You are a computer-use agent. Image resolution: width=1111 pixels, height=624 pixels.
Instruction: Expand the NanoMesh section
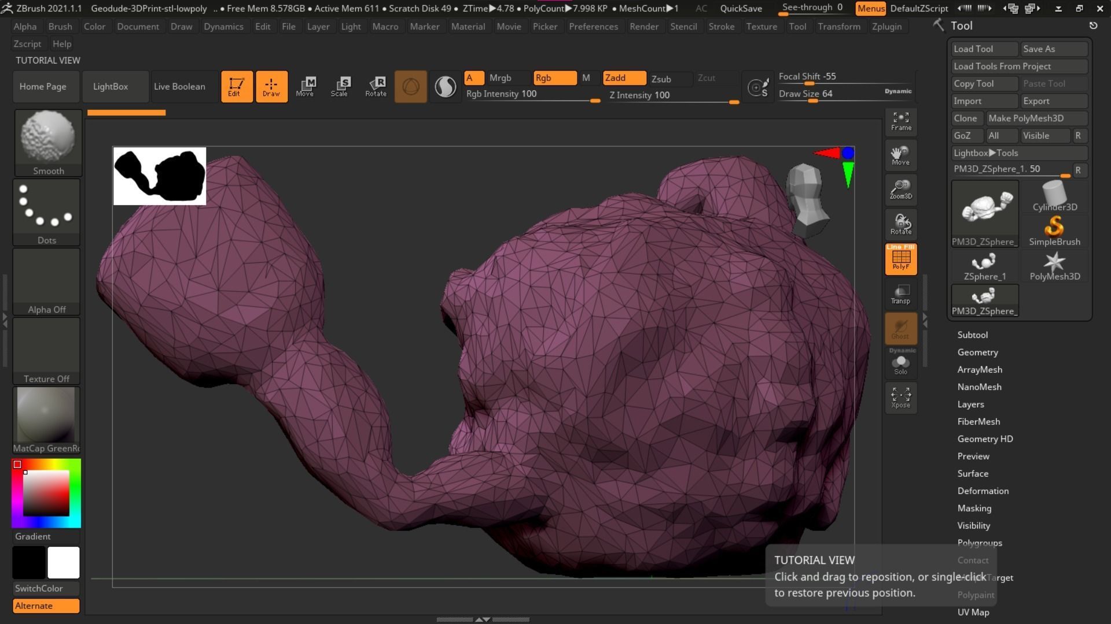(979, 387)
